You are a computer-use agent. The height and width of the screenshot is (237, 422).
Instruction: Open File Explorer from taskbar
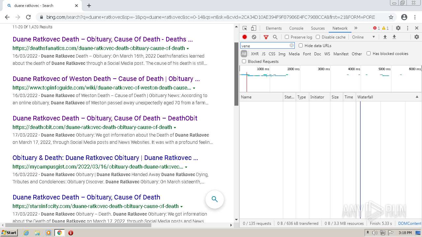pyautogui.click(x=37, y=233)
